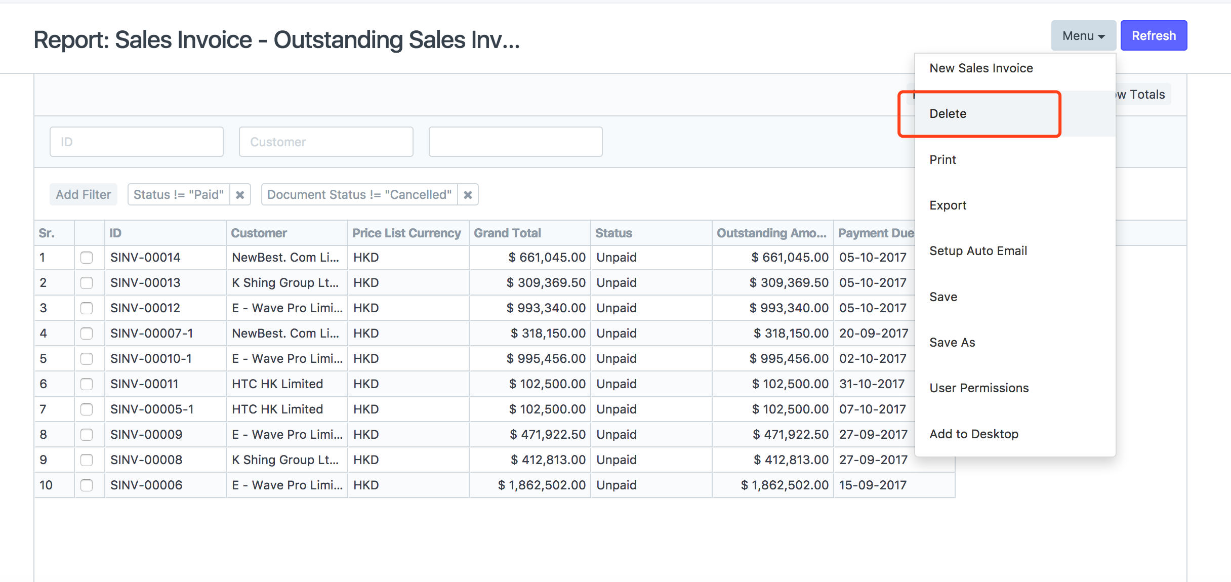Screen dimensions: 1231x582
Task: Click Export in the dropdown menu
Action: 948,205
